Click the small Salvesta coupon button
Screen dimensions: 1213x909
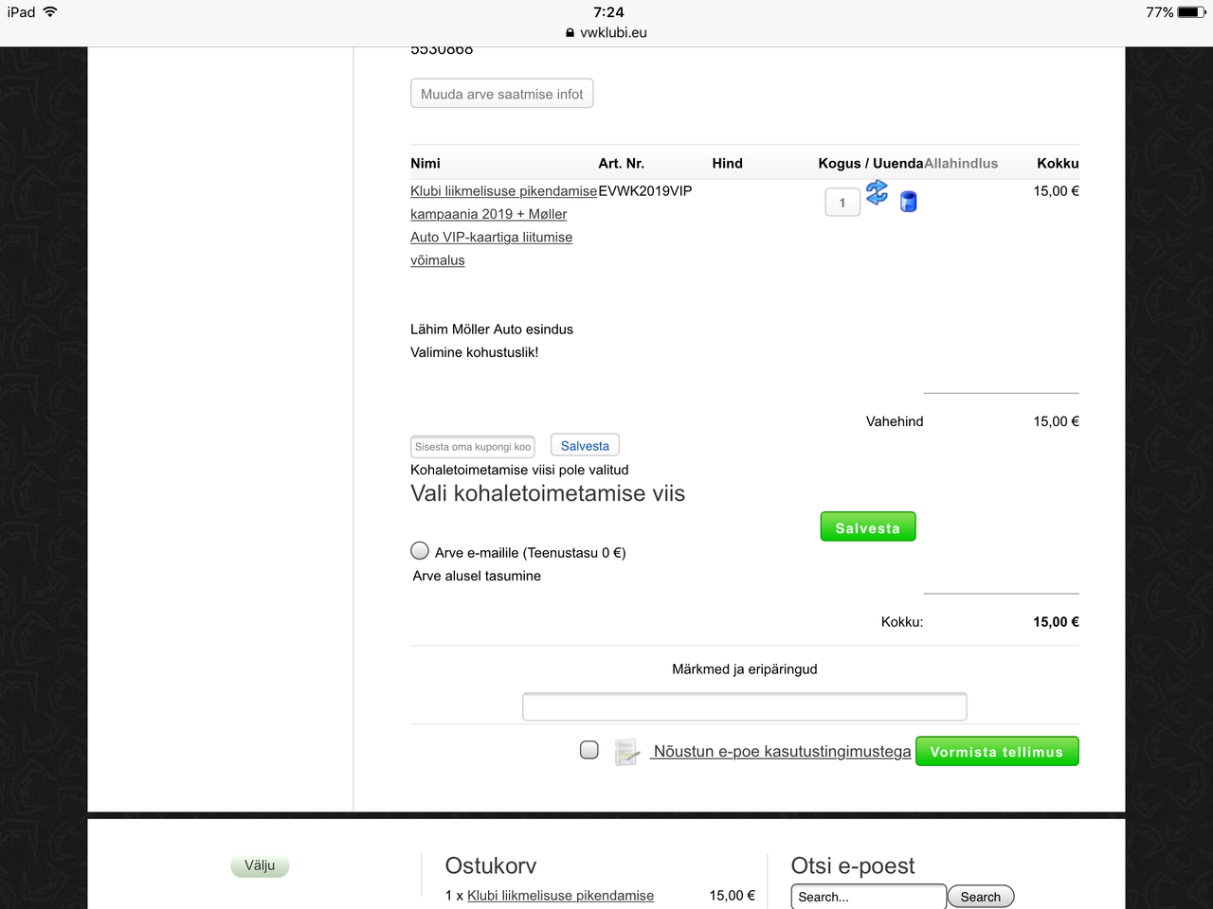(585, 446)
